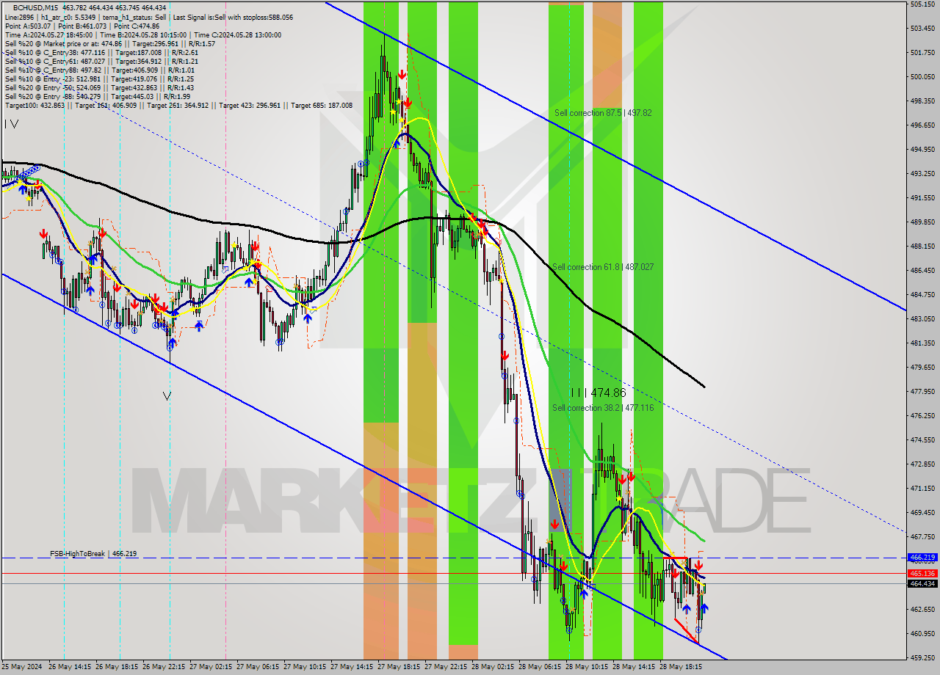Click the 467.750 price axis label

[x=922, y=537]
